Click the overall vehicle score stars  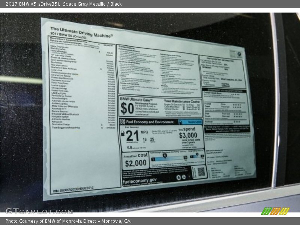tap(235, 94)
